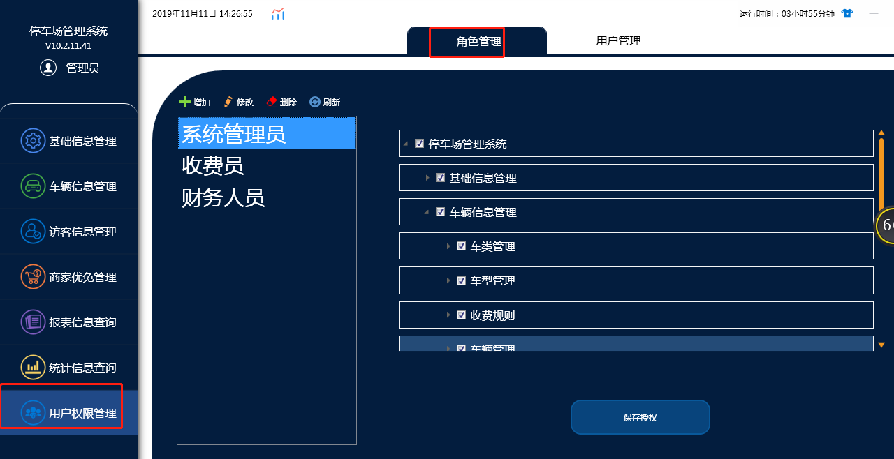Toggle the 车类管理 checkbox
Screen dimensions: 894x459
point(461,246)
